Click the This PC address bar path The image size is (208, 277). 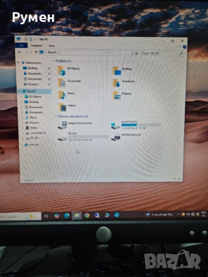pyautogui.click(x=52, y=53)
